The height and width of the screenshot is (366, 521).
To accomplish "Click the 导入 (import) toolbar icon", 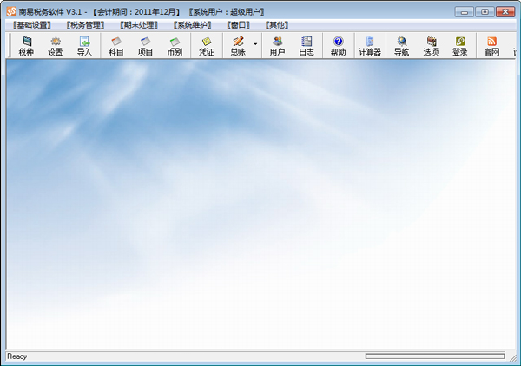I will (84, 46).
